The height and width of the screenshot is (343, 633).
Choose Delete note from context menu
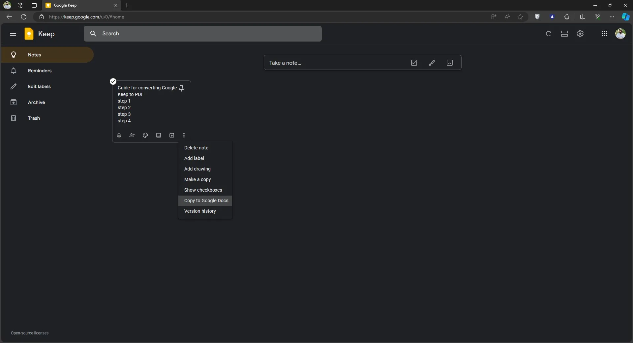(196, 148)
